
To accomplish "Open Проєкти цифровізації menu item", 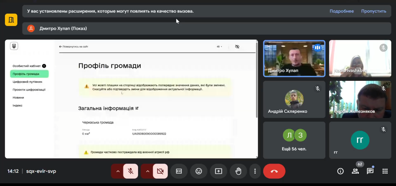I will tap(29, 90).
